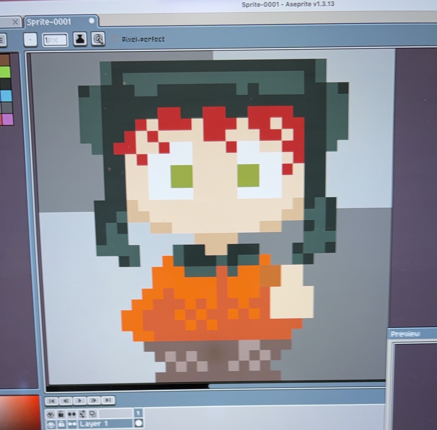Select Layer 1 in the timeline
This screenshot has height=430, width=437.
[105, 424]
